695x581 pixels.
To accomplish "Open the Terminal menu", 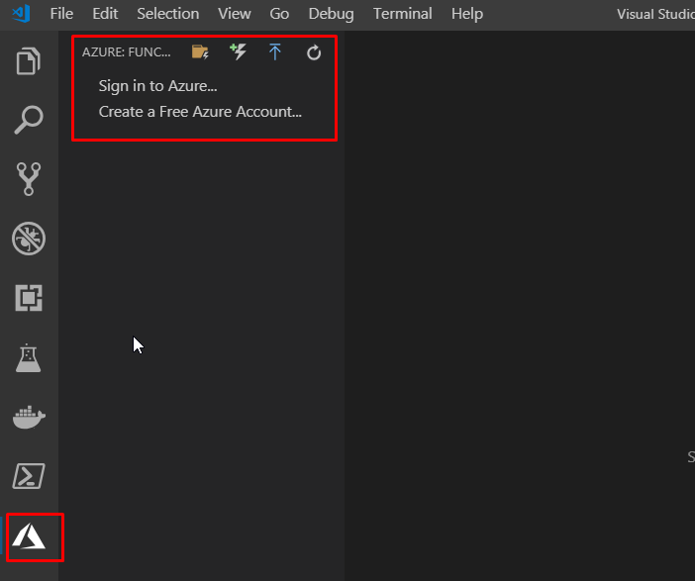I will (x=403, y=14).
